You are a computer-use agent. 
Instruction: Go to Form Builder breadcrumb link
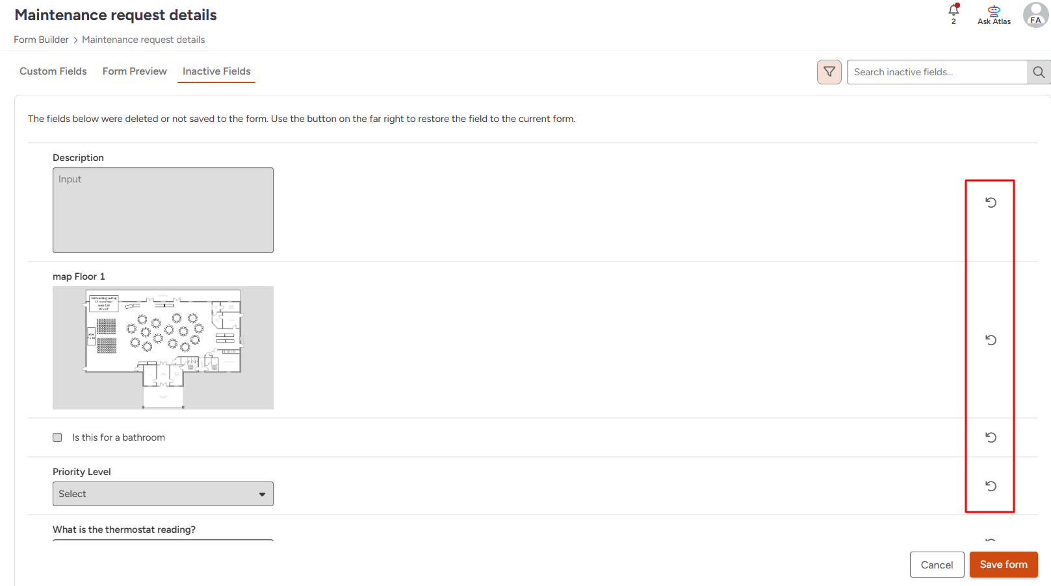[41, 40]
